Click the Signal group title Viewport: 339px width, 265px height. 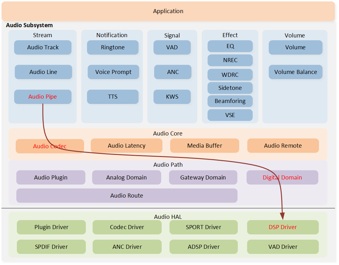pyautogui.click(x=172, y=35)
